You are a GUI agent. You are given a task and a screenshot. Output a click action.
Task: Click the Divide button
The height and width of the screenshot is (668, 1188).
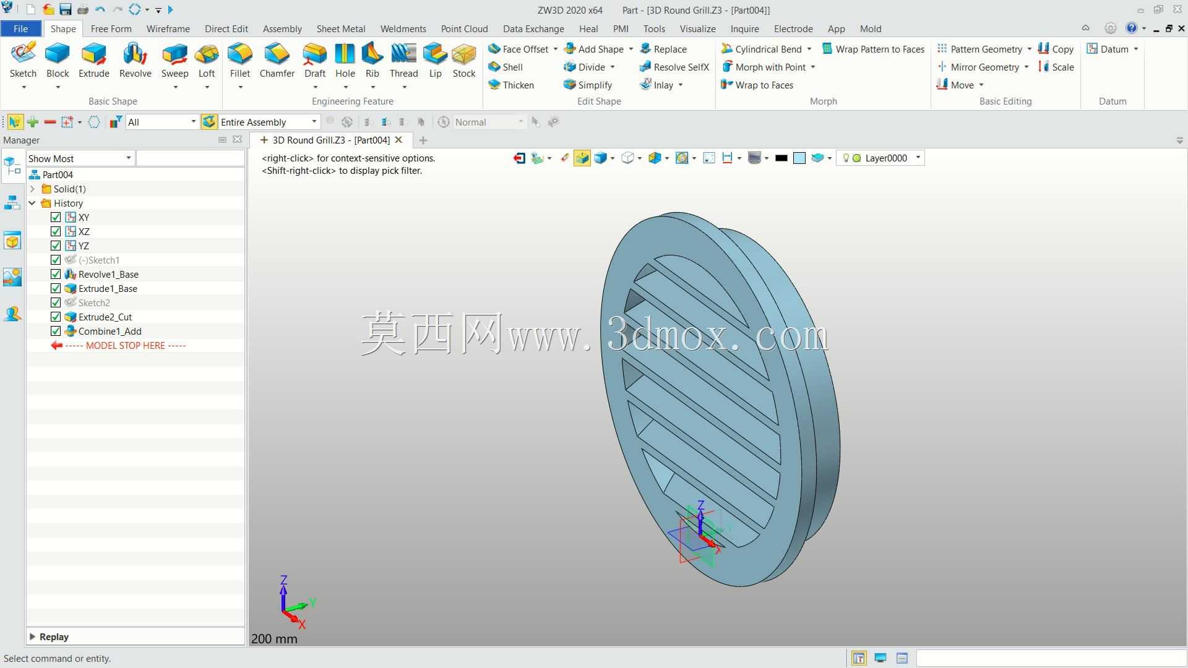click(x=585, y=67)
